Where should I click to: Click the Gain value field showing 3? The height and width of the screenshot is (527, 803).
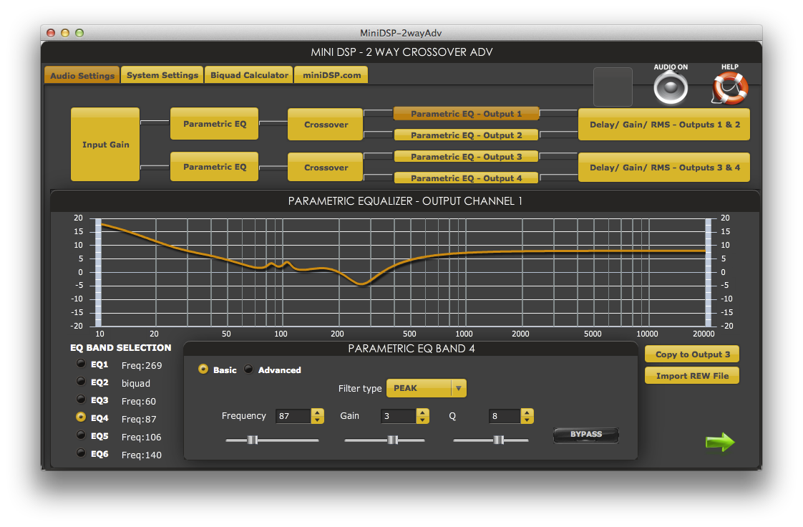click(x=399, y=416)
